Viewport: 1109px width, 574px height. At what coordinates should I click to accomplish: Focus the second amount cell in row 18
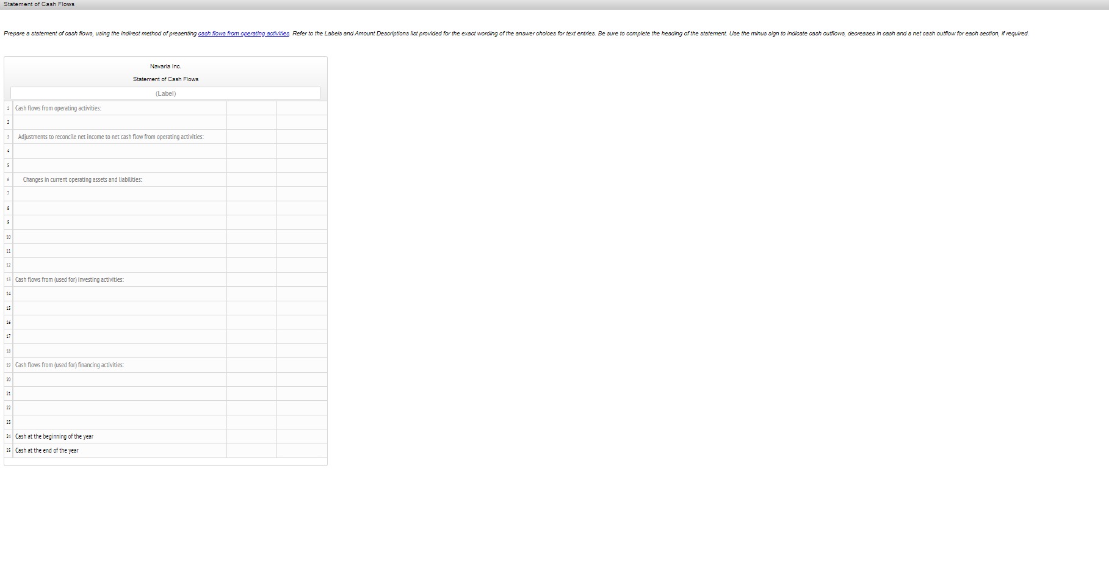tap(302, 351)
